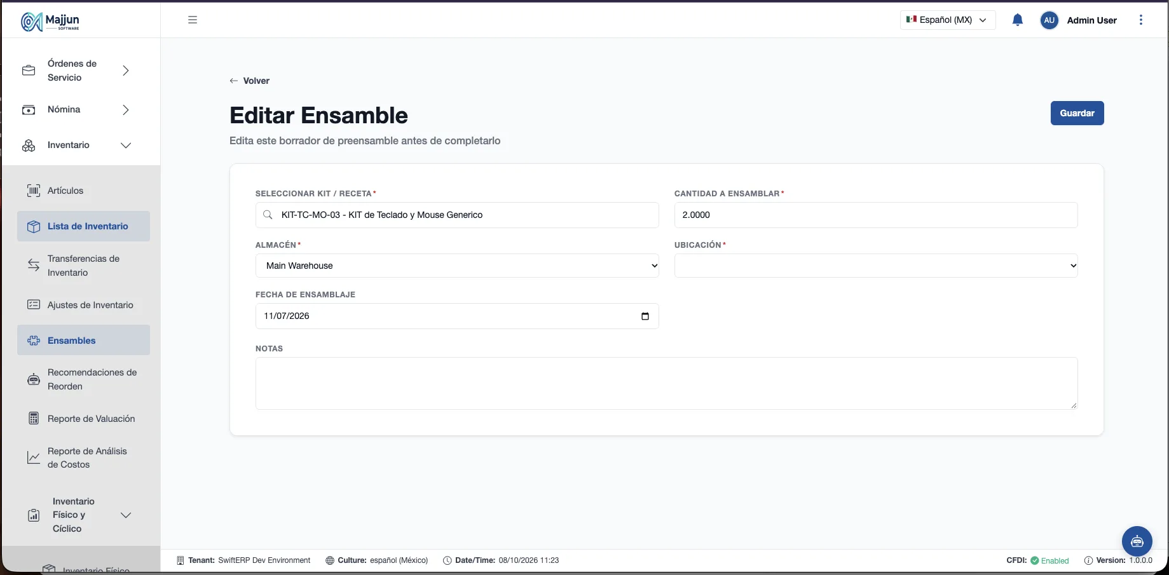Click the Culture globe icon
This screenshot has width=1169, height=575.
pos(330,560)
